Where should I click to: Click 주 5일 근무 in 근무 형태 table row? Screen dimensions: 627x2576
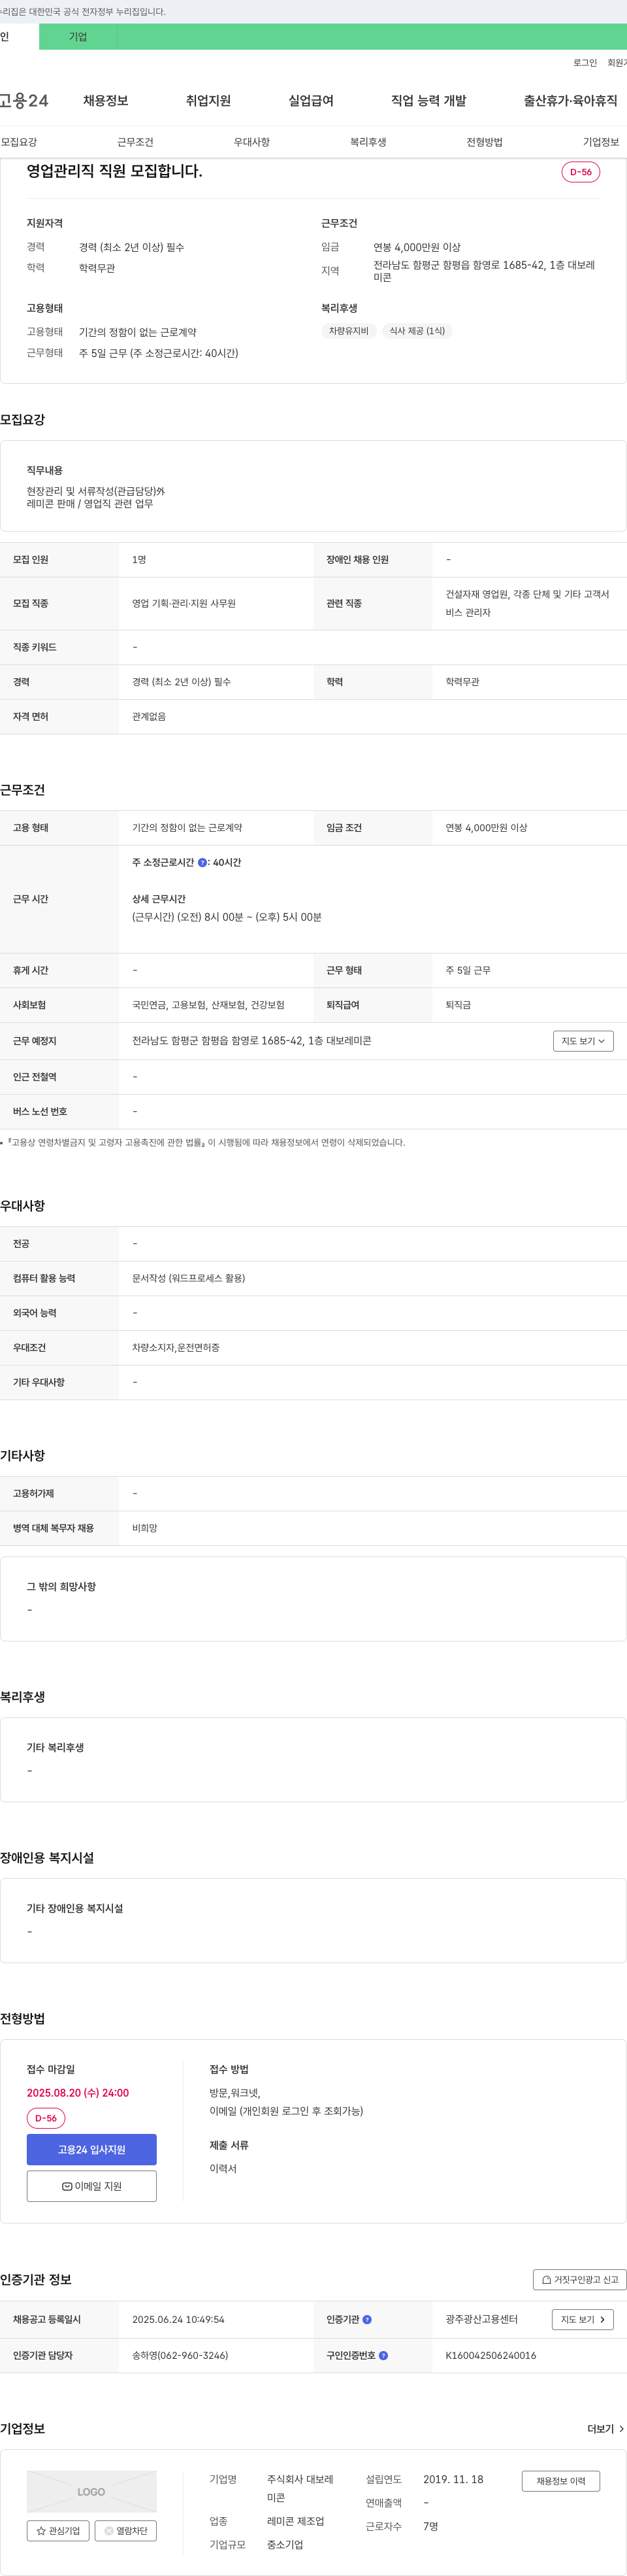[468, 970]
